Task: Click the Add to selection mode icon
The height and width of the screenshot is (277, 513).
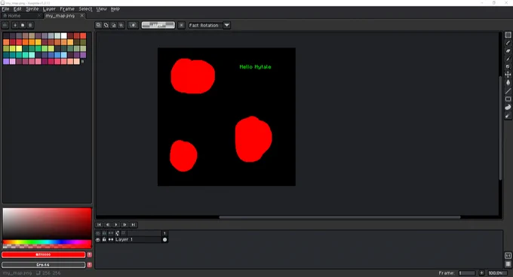Action: coord(106,25)
